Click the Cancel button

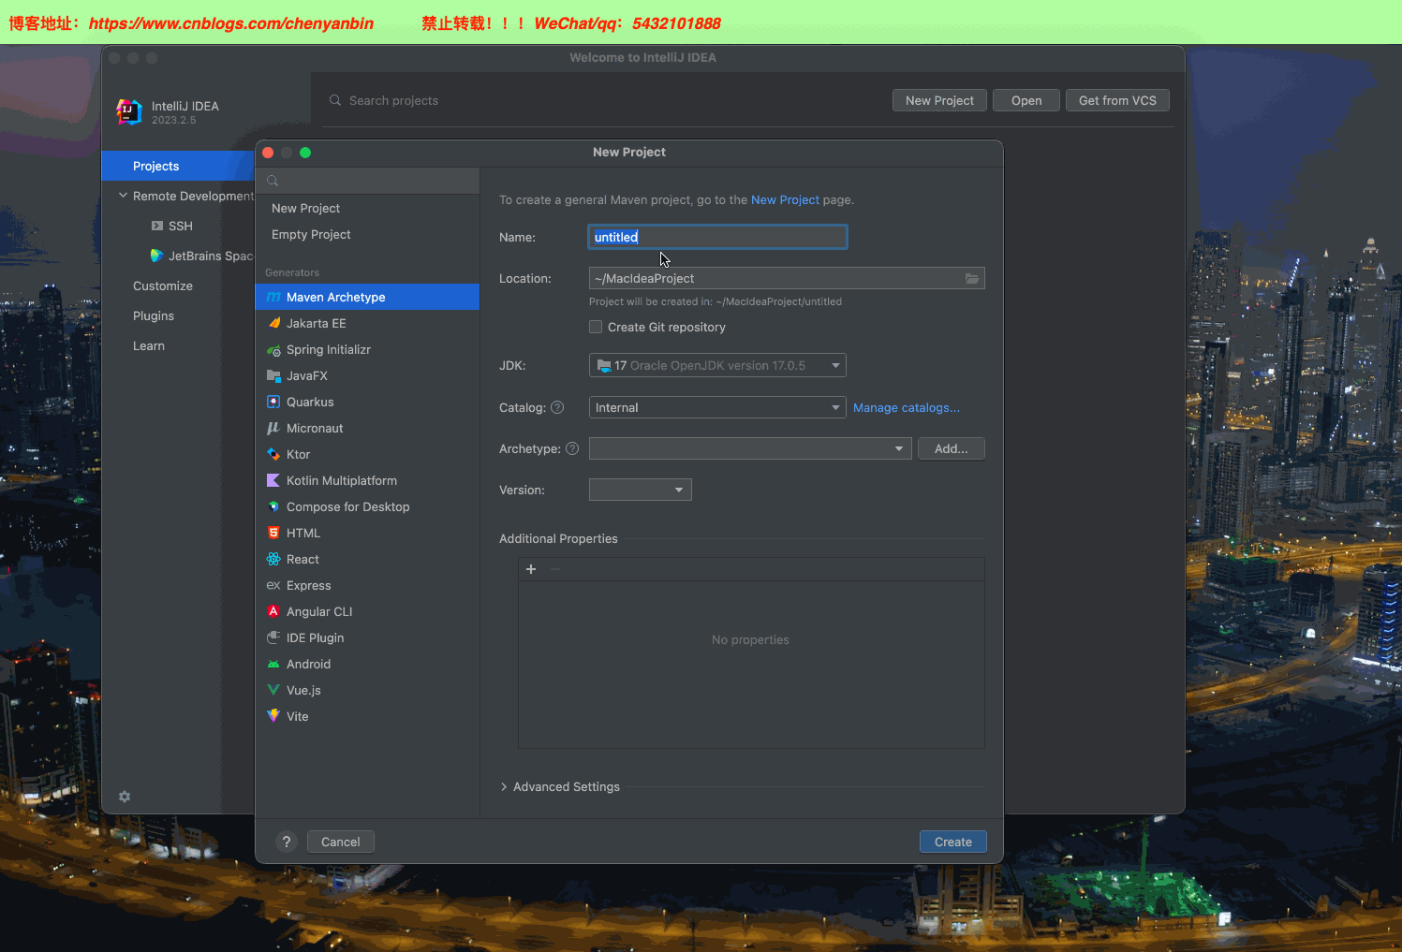(341, 842)
